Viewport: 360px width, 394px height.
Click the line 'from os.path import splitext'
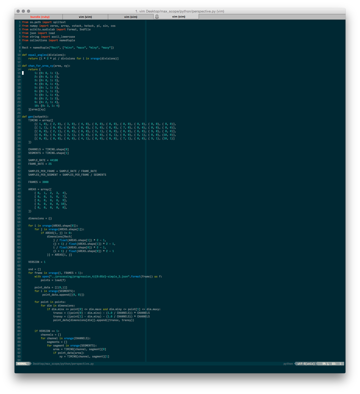[x=44, y=22]
